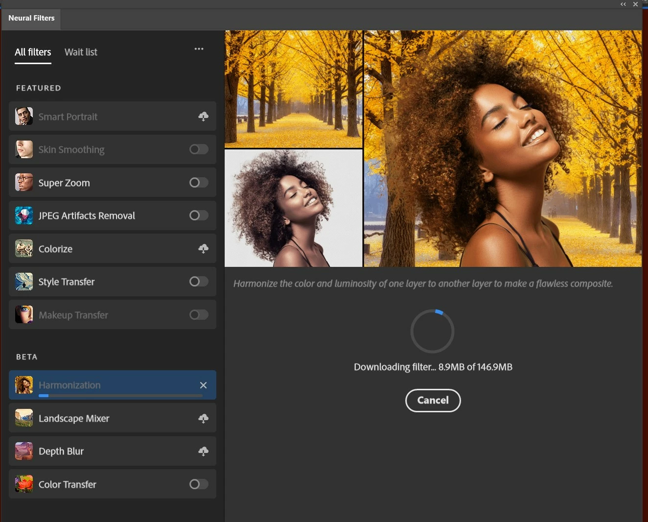648x522 pixels.
Task: Click the Colorize thumbnail icon
Action: coord(24,249)
